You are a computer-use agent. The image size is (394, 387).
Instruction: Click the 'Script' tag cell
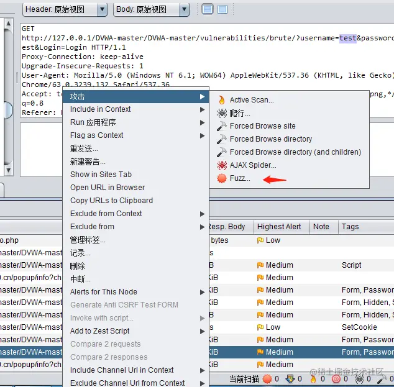coord(351,265)
